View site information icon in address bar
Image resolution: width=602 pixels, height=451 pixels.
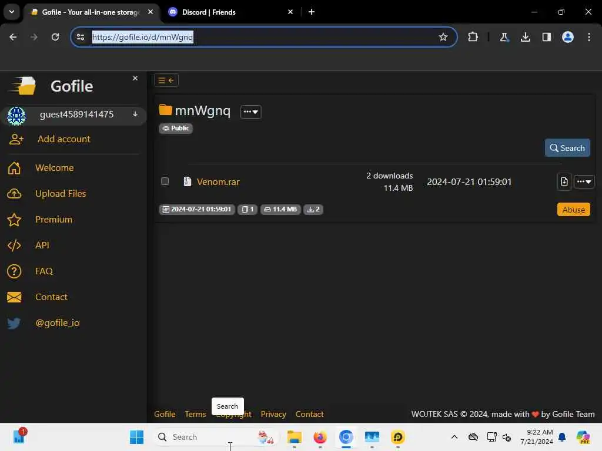point(81,37)
